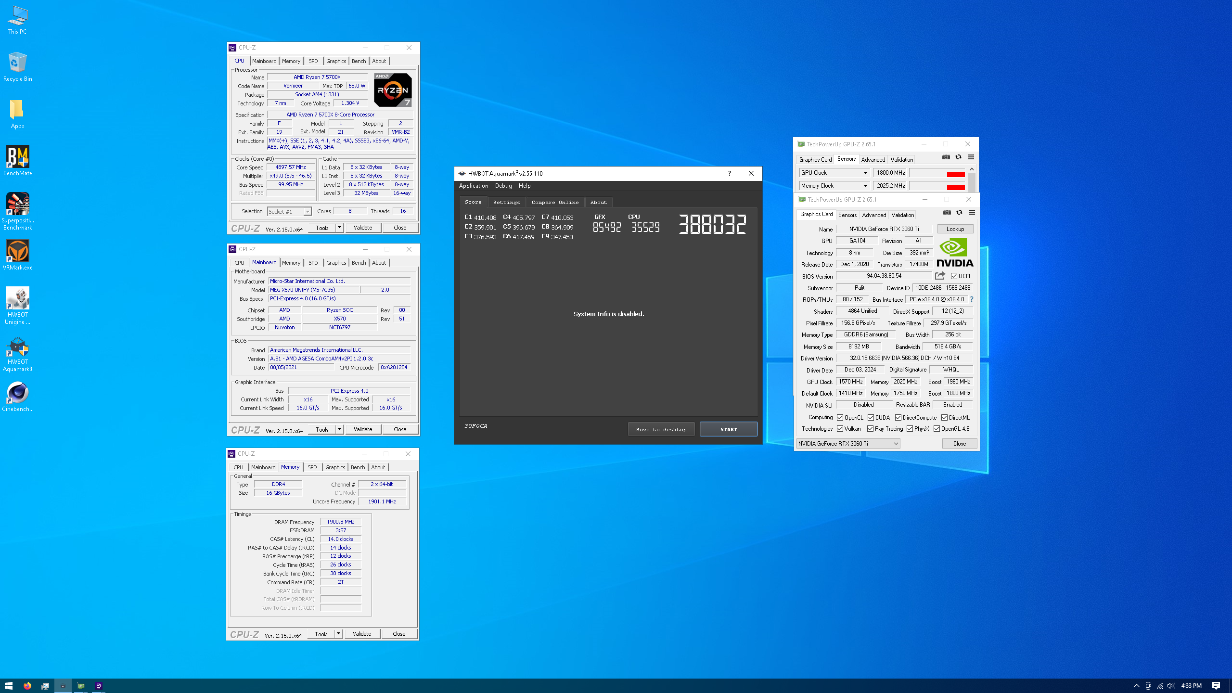Open Firefox from the taskbar
Viewport: 1232px width, 693px height.
pos(27,686)
